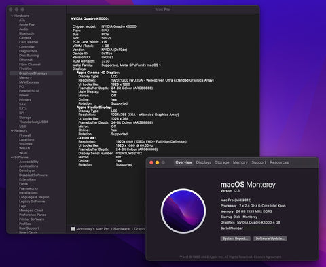Select Printers in sidebar
This screenshot has width=326, height=267.
click(x=25, y=100)
